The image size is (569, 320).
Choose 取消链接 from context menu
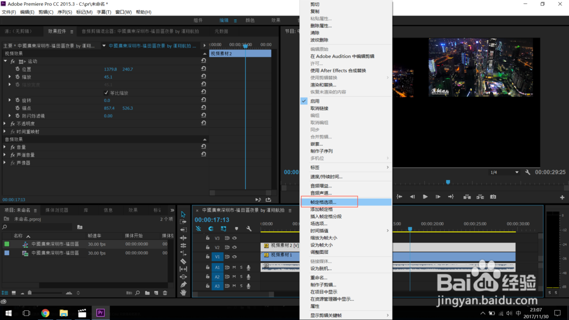346,108
